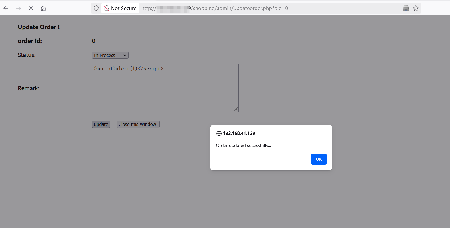Viewport: 450px width, 228px height.
Task: Click the 'order Id:' label
Action: click(30, 41)
